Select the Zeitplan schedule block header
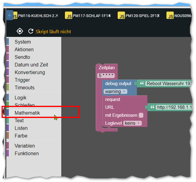Image resolution: width=196 pixels, height=182 pixels. (106, 68)
